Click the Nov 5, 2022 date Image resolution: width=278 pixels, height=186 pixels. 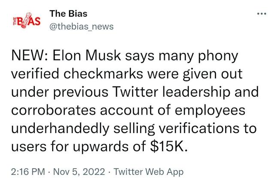79,172
